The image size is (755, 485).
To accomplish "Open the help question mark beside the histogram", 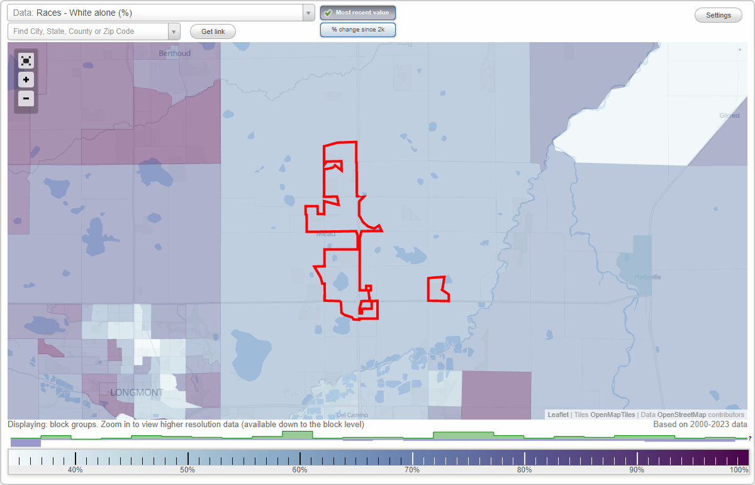I will (750, 438).
